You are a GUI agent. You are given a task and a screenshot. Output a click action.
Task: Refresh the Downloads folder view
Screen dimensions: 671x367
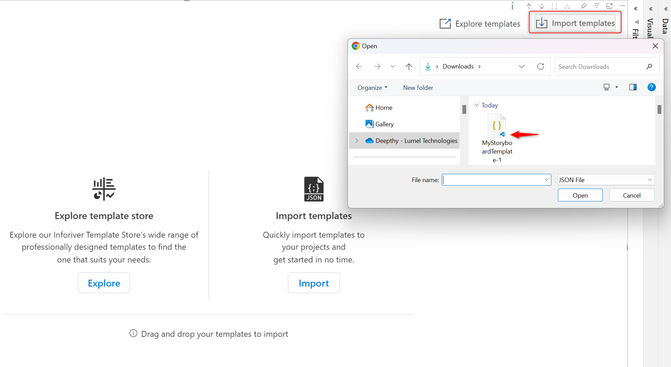[x=541, y=66]
